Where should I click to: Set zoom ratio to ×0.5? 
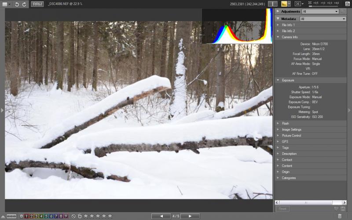pyautogui.click(x=316, y=3)
